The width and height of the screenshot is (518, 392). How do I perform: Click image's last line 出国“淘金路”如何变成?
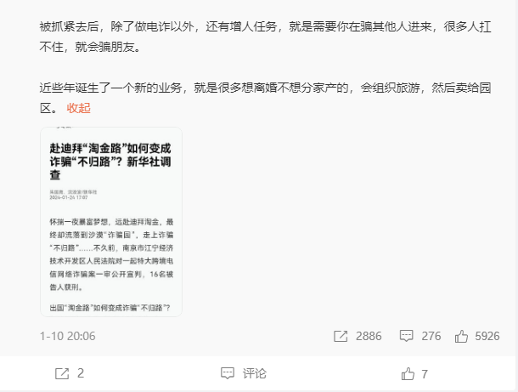(x=110, y=308)
